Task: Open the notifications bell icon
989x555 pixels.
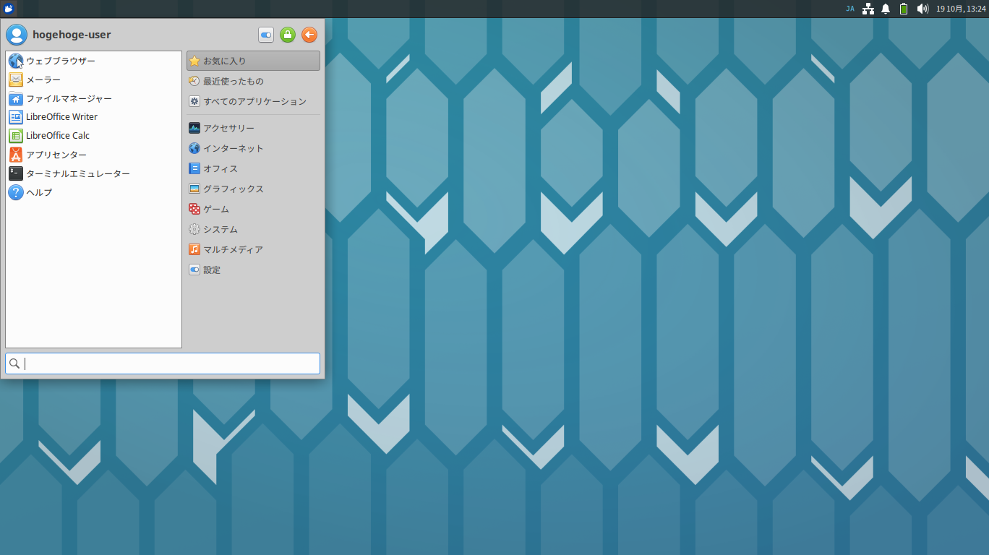Action: tap(886, 9)
